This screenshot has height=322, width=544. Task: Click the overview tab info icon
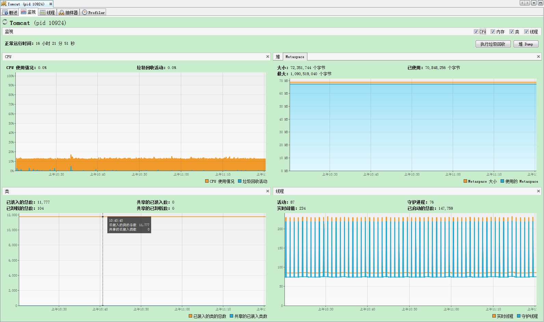[5, 13]
